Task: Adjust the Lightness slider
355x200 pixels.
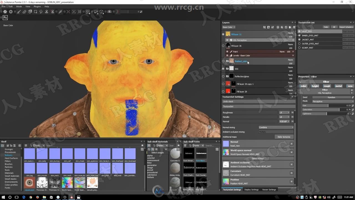Action: pyautogui.click(x=327, y=114)
